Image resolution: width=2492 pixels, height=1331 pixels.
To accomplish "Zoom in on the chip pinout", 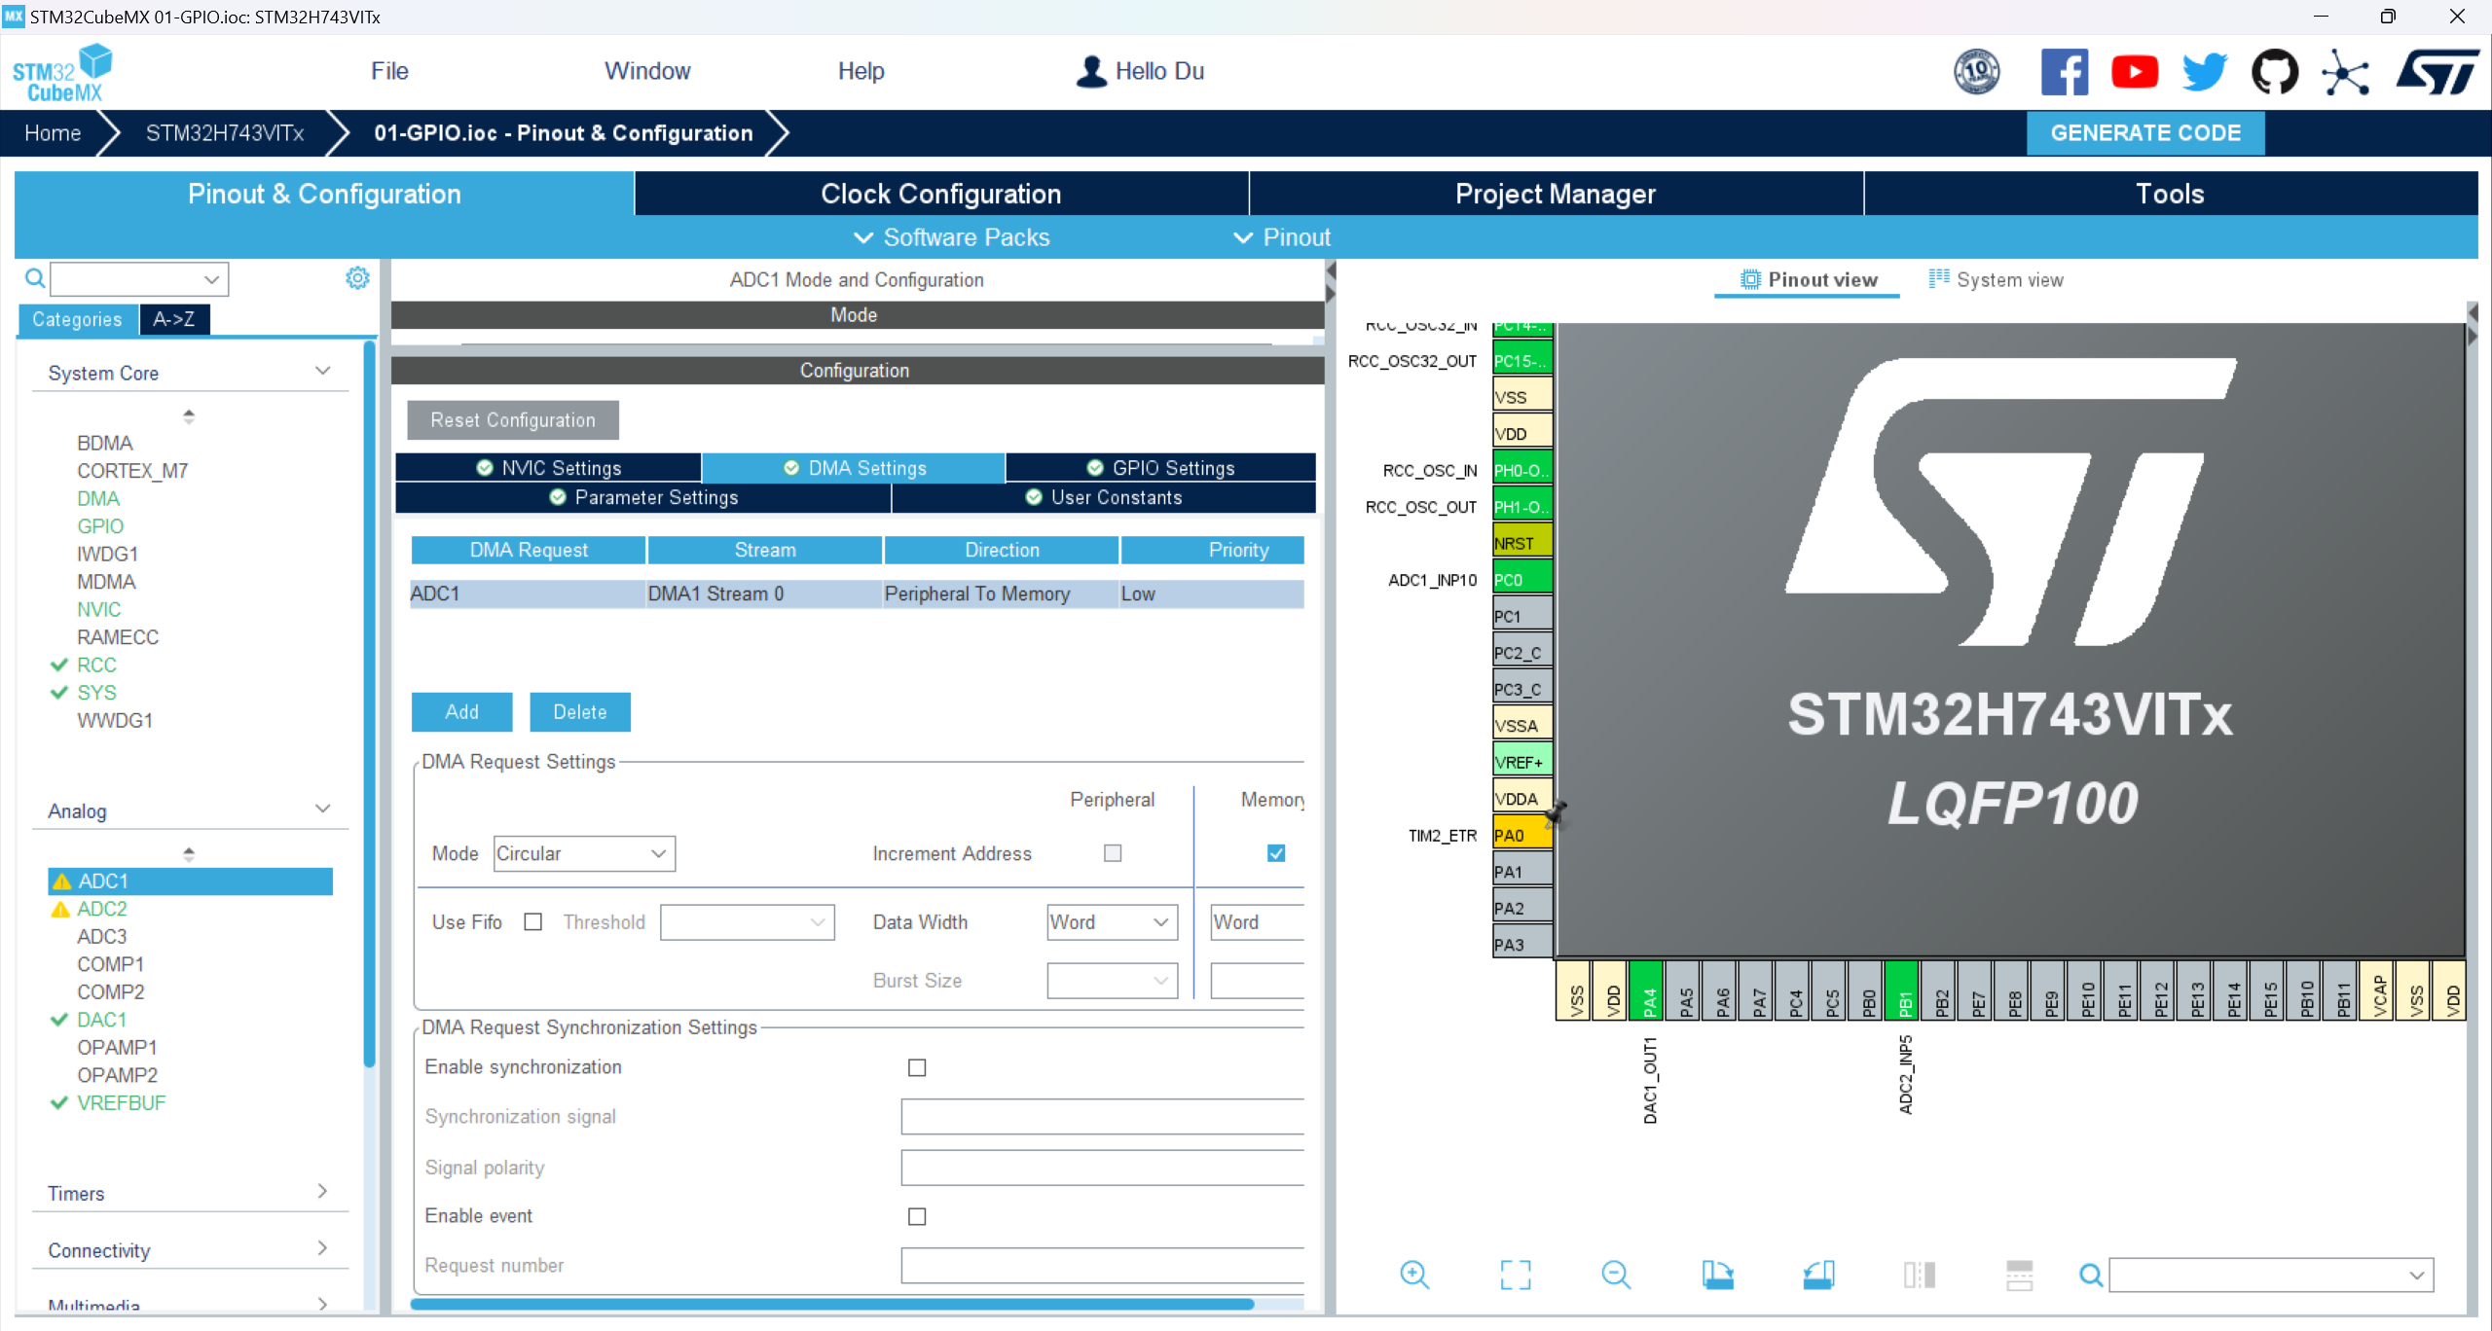I will 1413,1274.
